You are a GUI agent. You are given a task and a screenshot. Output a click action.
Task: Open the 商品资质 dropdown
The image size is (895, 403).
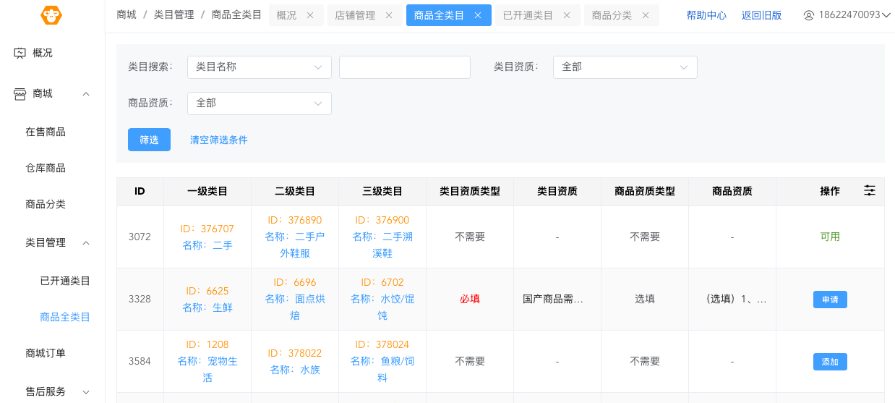coord(259,103)
